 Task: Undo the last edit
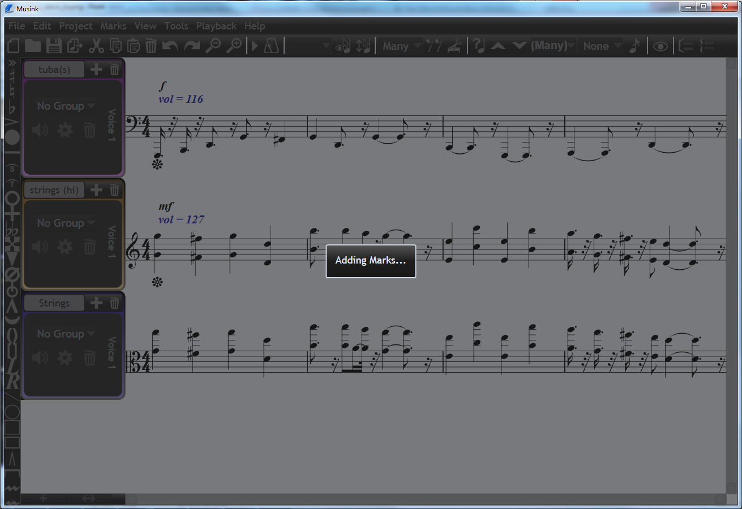170,46
